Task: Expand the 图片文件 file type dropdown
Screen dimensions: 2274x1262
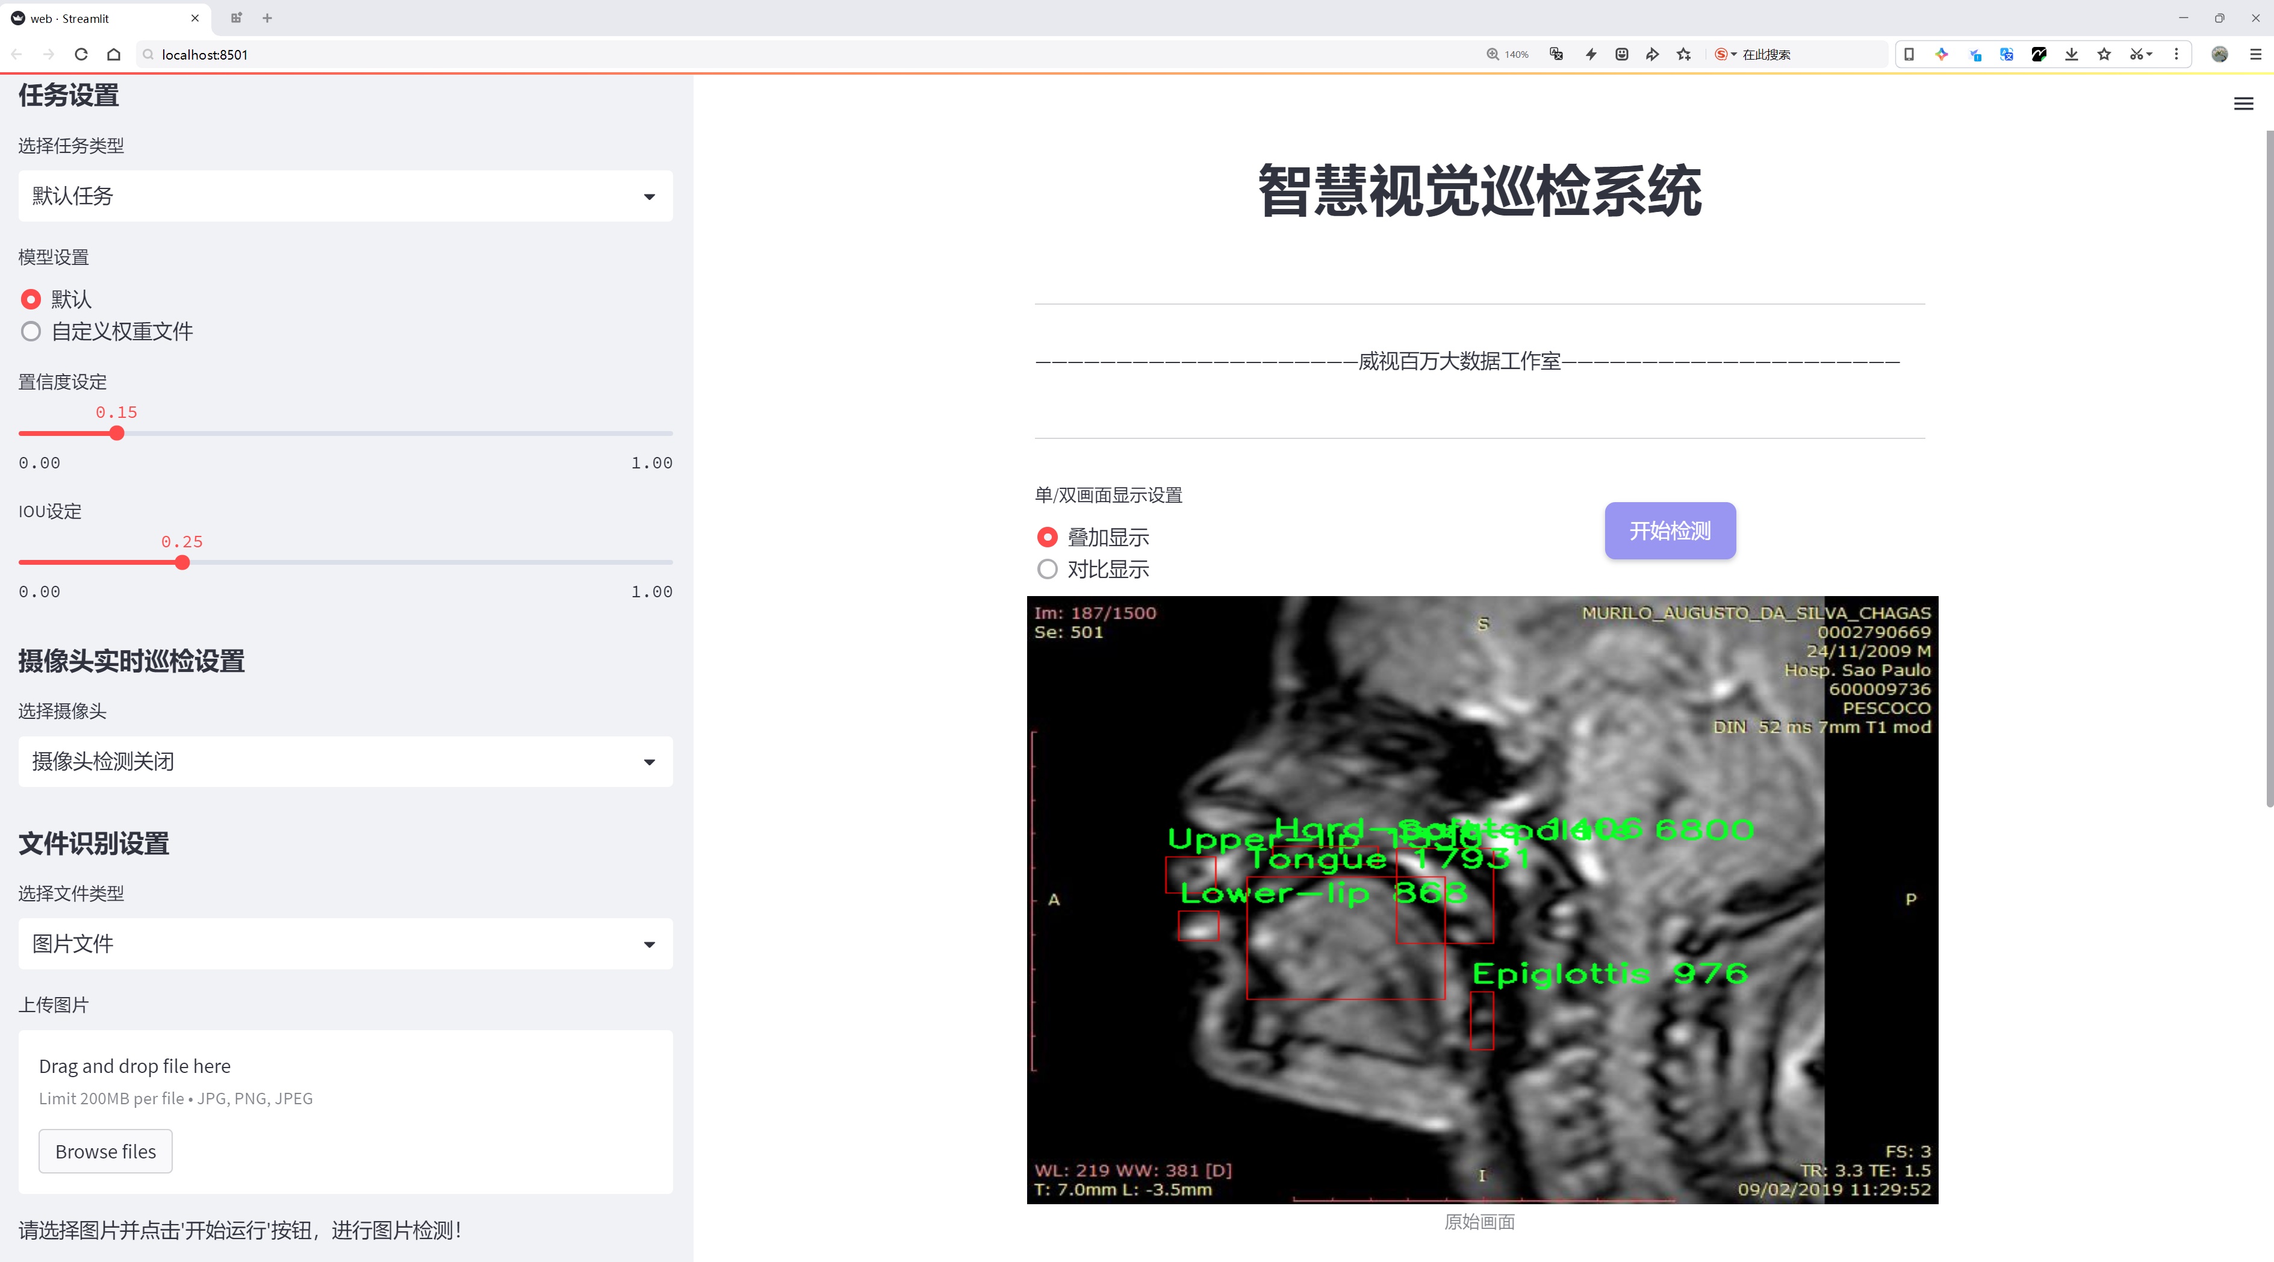Action: pos(345,944)
